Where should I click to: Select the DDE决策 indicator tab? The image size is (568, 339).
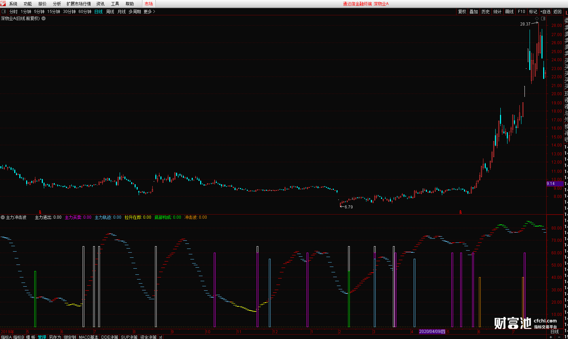[110, 337]
